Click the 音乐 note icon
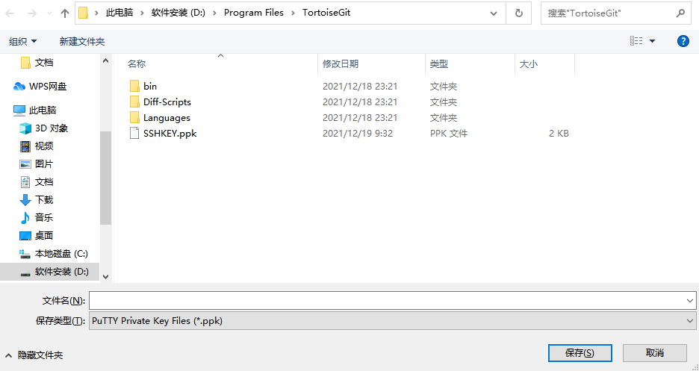699x371 pixels. pos(25,218)
